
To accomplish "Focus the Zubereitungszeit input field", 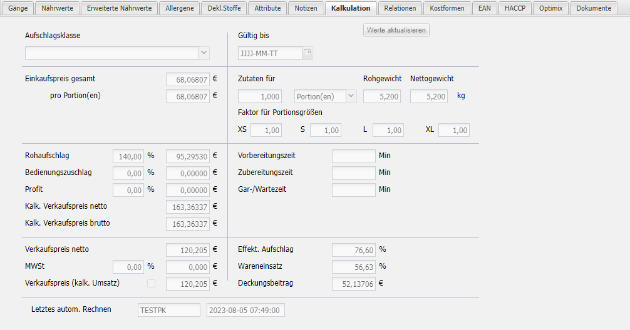I will [x=353, y=172].
